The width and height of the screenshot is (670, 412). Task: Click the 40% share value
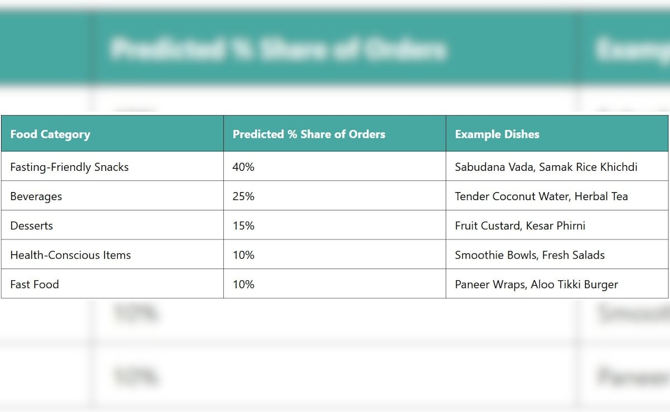pos(243,167)
